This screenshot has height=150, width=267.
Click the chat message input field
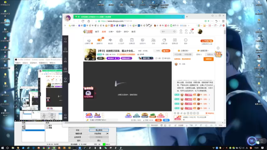click(x=195, y=118)
